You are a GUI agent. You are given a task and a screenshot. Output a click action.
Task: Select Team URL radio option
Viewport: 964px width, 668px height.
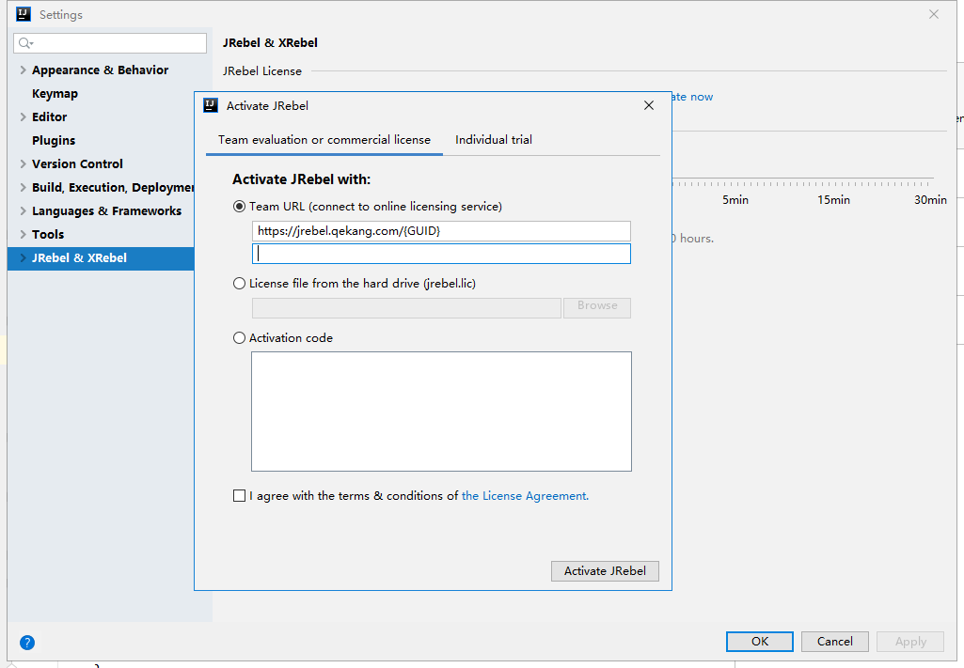[239, 207]
